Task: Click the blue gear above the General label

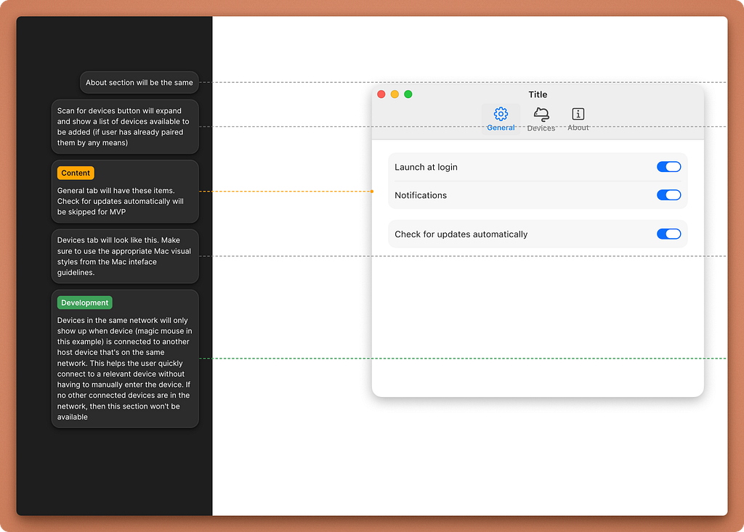Action: [x=500, y=114]
